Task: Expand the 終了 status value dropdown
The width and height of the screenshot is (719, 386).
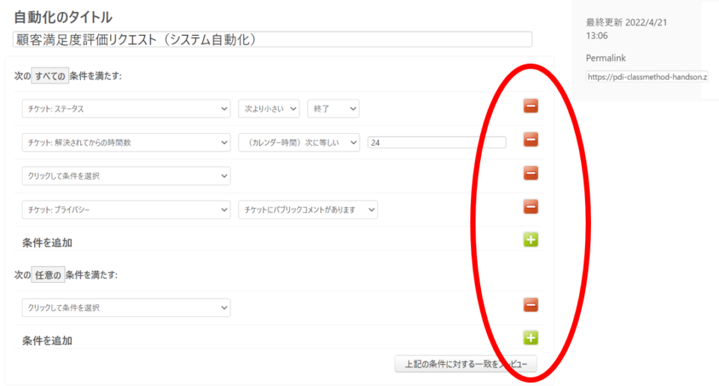Action: pyautogui.click(x=333, y=109)
